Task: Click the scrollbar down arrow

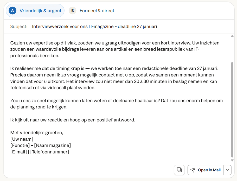Action: 232,160
